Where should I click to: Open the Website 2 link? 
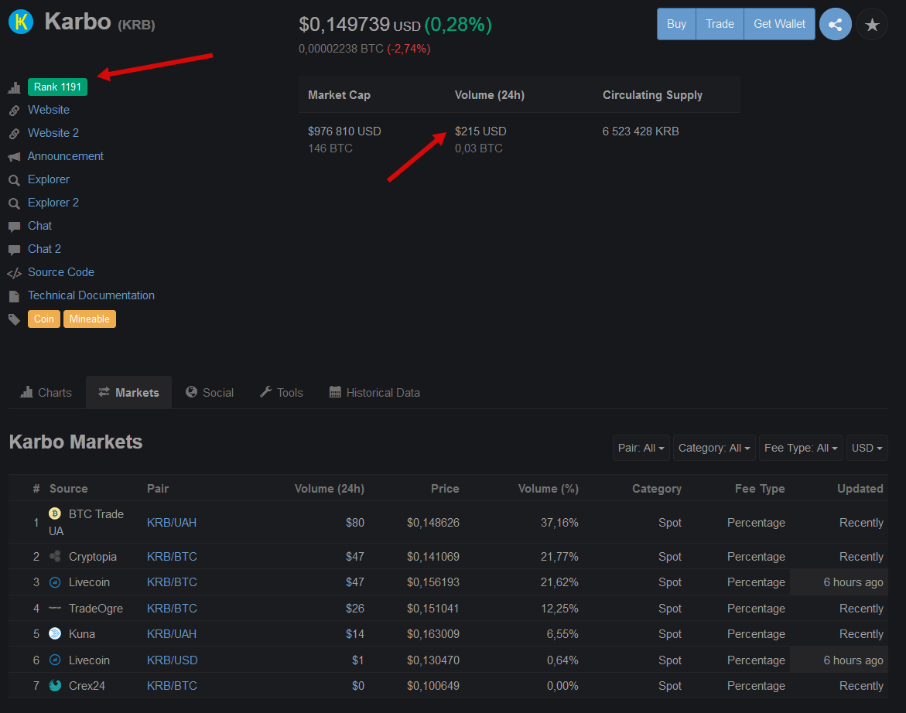pos(53,133)
